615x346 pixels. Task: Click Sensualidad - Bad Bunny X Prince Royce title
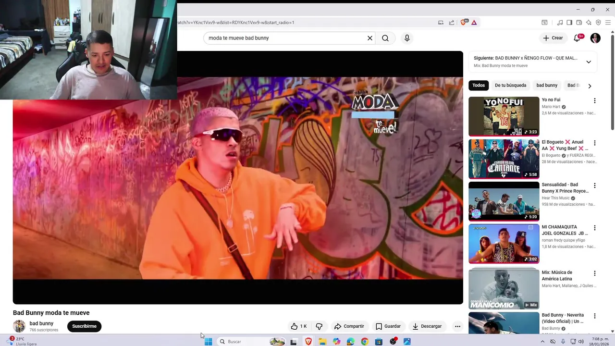[565, 188]
